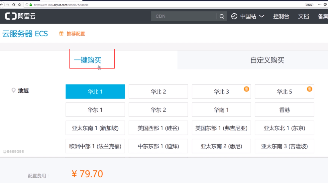The height and width of the screenshot is (183, 328).
Task: Click the browser forward arrow
Action: (8, 5)
